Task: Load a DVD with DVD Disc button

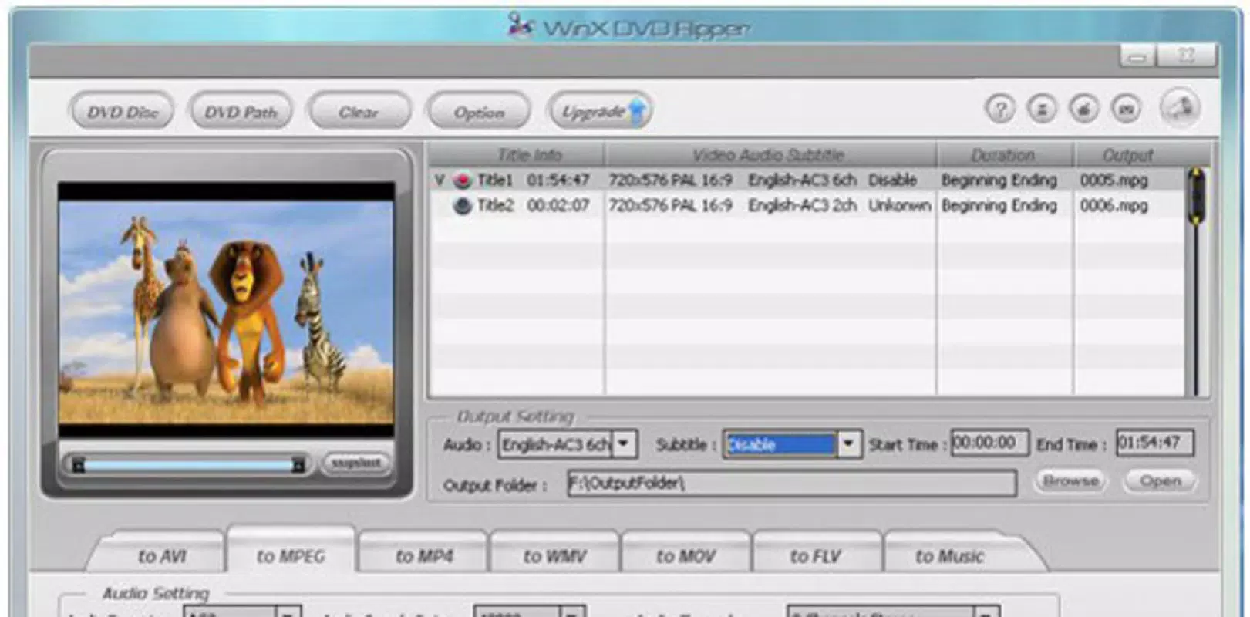Action: click(122, 112)
